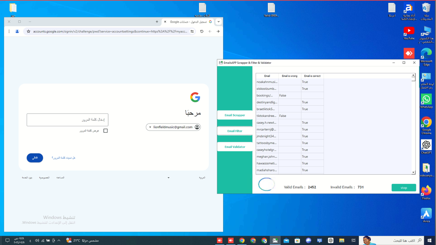Screen dimensions: 436x245
Task: Open the ChatGPT icon in the taskbar
Action: [x=330, y=241]
